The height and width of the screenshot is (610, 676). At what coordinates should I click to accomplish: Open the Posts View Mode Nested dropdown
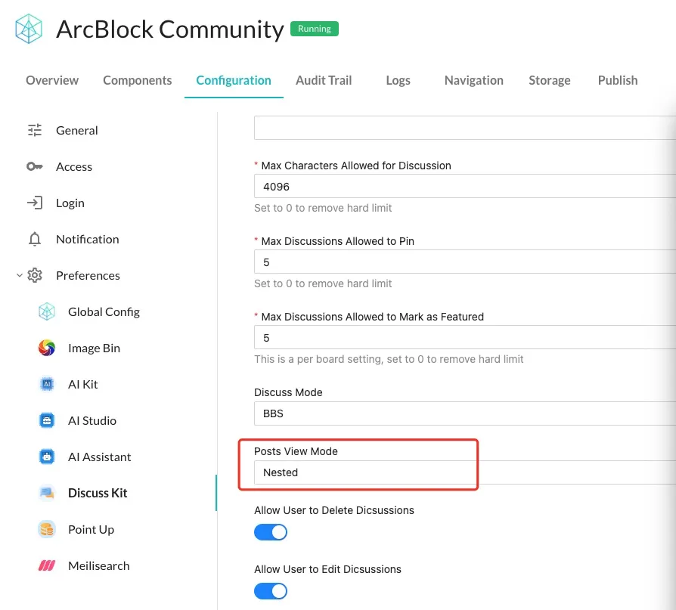(x=465, y=472)
